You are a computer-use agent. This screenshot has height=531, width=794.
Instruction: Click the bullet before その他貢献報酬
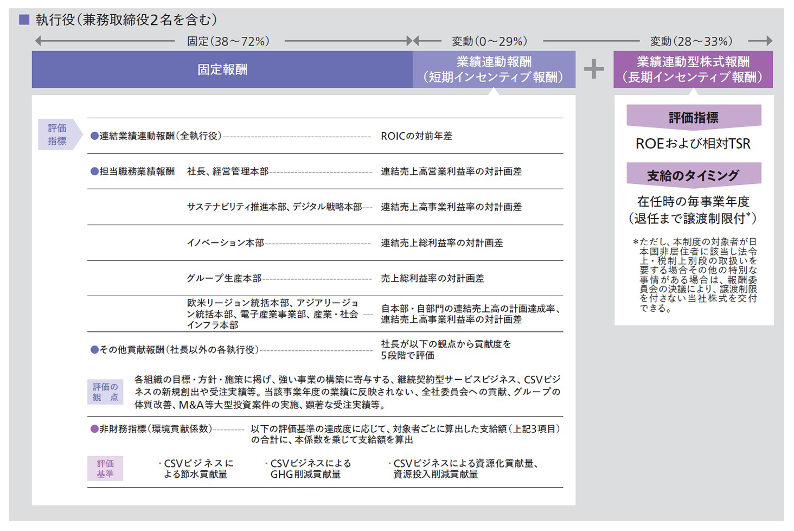click(94, 350)
